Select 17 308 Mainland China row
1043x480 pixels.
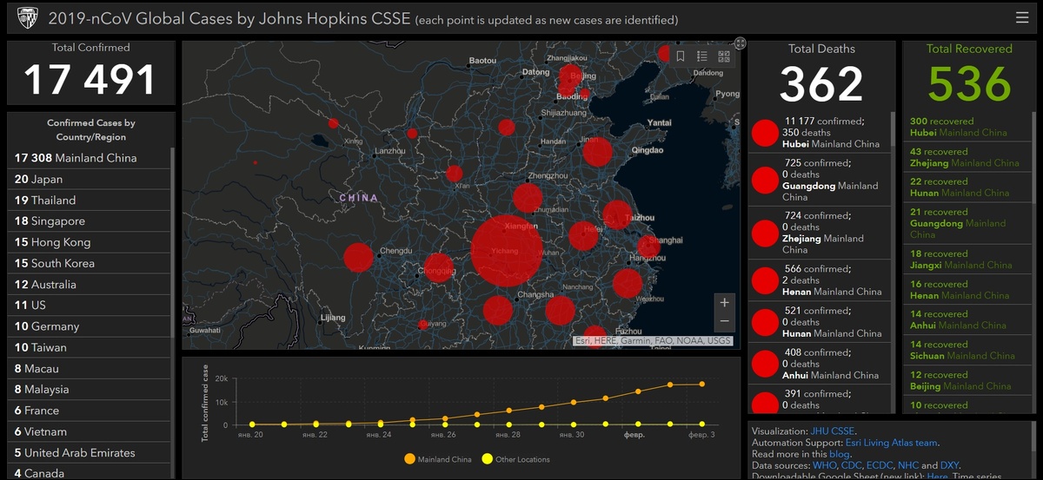pos(90,158)
